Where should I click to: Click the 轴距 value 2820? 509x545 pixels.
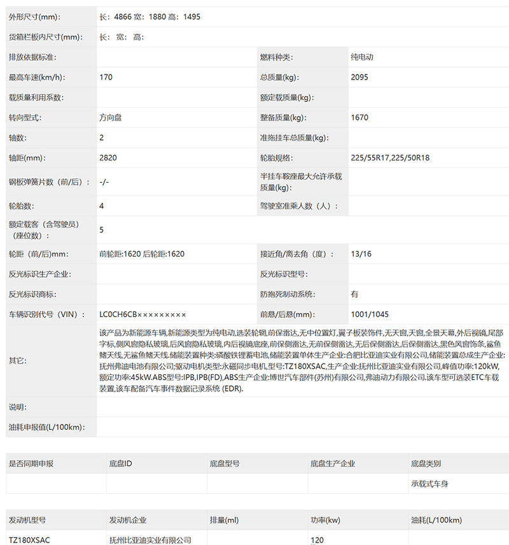pyautogui.click(x=108, y=157)
